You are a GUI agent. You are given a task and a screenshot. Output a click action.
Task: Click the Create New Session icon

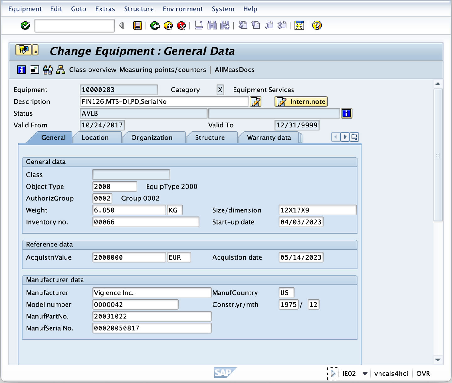pyautogui.click(x=299, y=26)
